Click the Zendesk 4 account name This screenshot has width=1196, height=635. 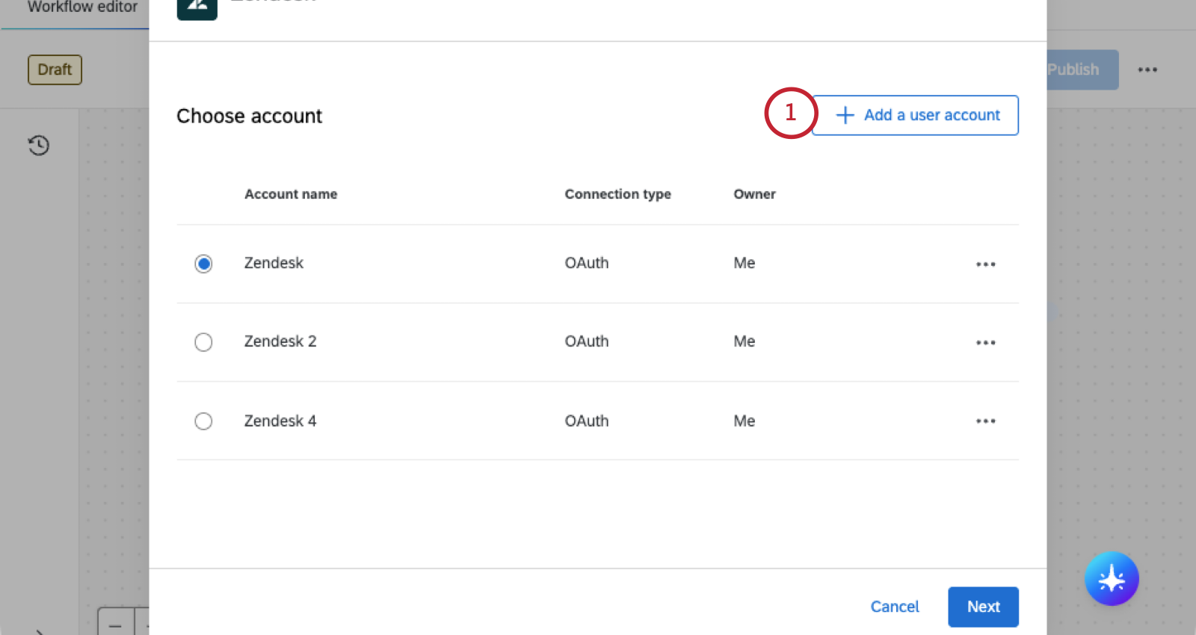pyautogui.click(x=280, y=421)
